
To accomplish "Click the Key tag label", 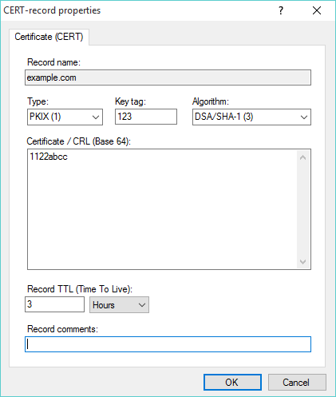I will [130, 101].
